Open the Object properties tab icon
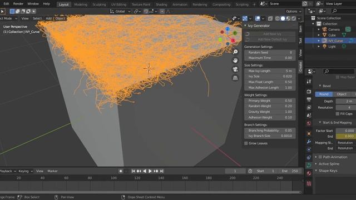Viewport: 356px width, 200px height. [309, 133]
